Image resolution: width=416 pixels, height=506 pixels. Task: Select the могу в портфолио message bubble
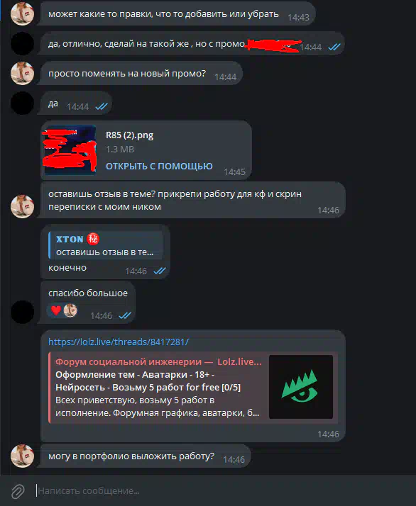(x=144, y=456)
